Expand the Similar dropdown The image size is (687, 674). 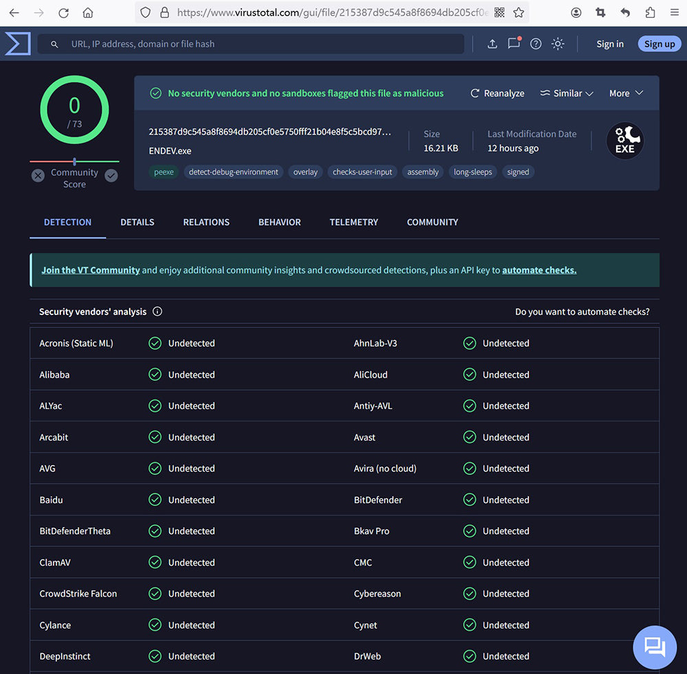pyautogui.click(x=567, y=93)
